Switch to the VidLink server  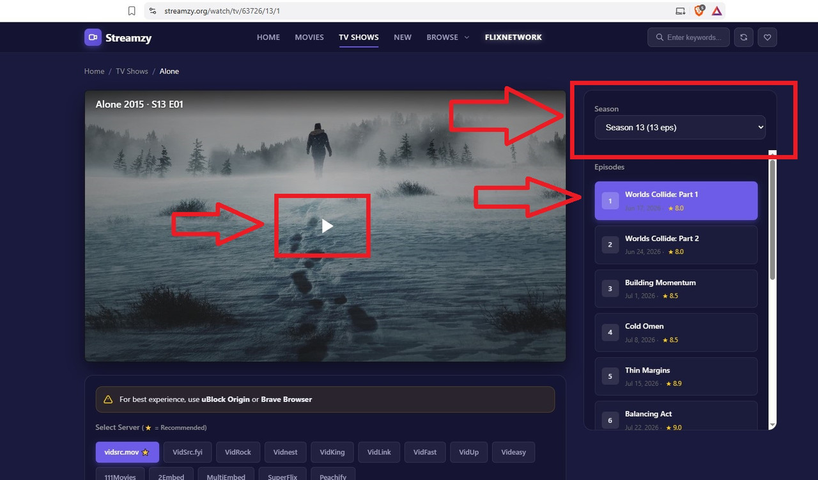click(x=379, y=452)
